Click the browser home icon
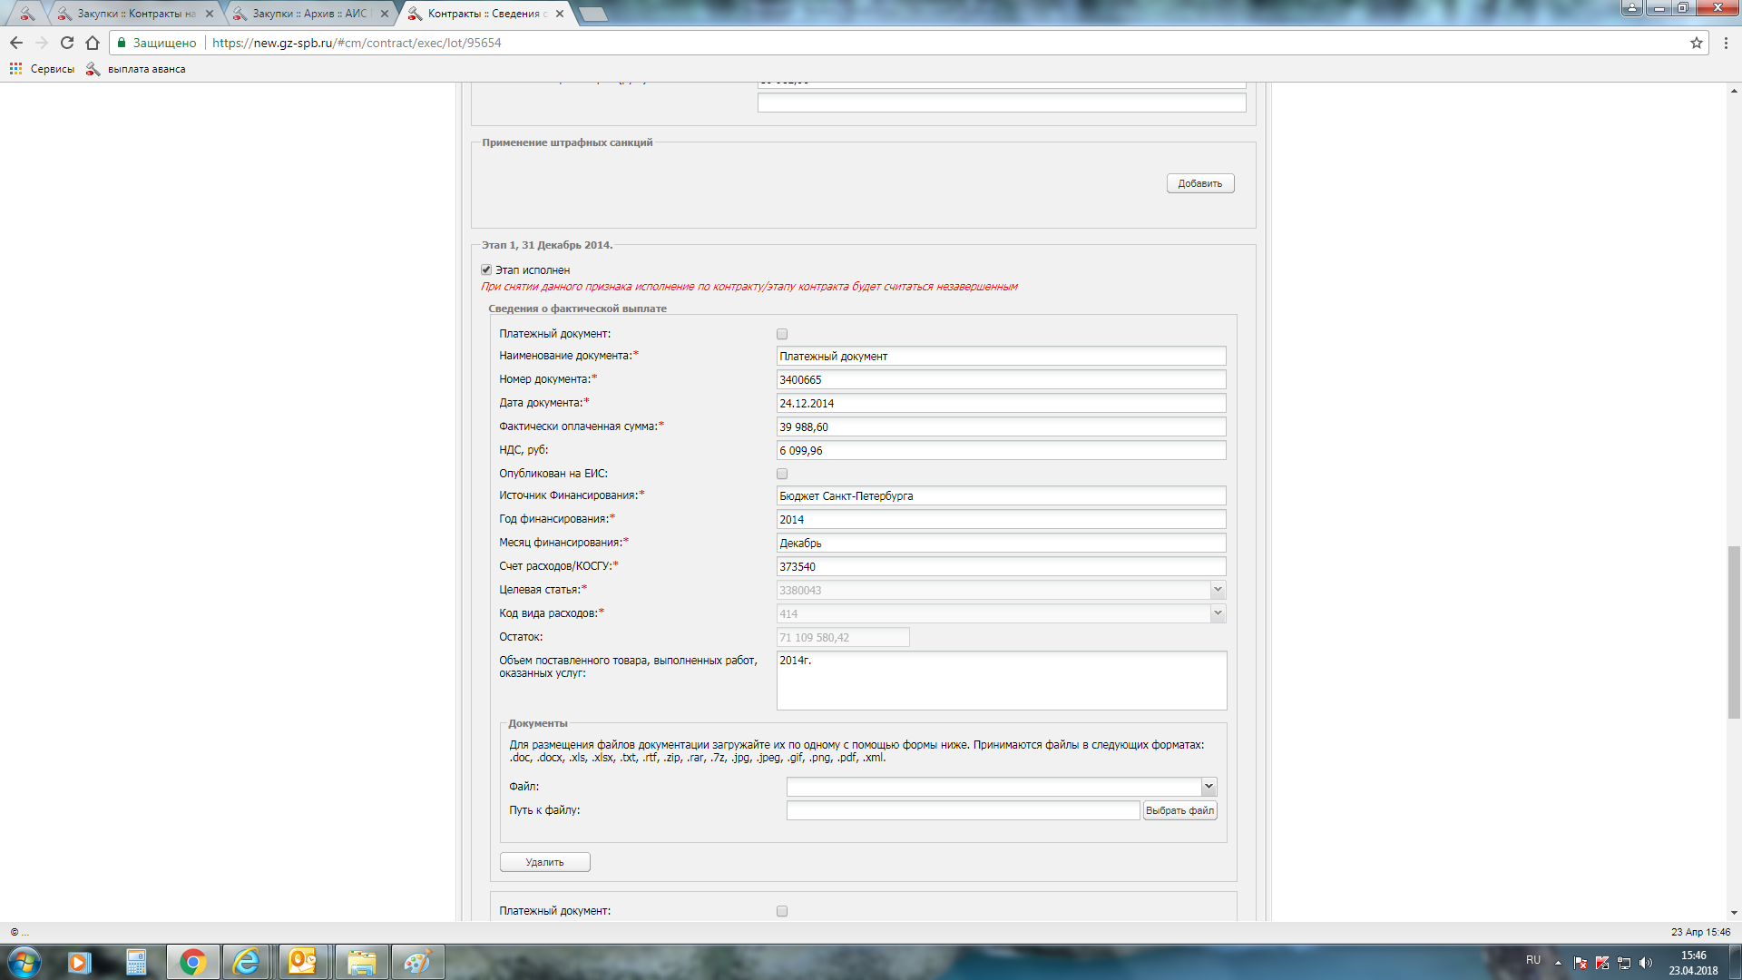This screenshot has width=1742, height=980. [x=93, y=43]
